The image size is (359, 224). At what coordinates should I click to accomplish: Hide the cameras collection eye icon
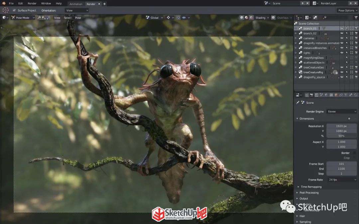tap(342, 38)
